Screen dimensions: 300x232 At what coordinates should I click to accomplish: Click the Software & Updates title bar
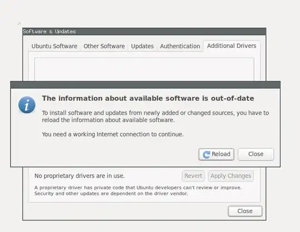(x=144, y=32)
